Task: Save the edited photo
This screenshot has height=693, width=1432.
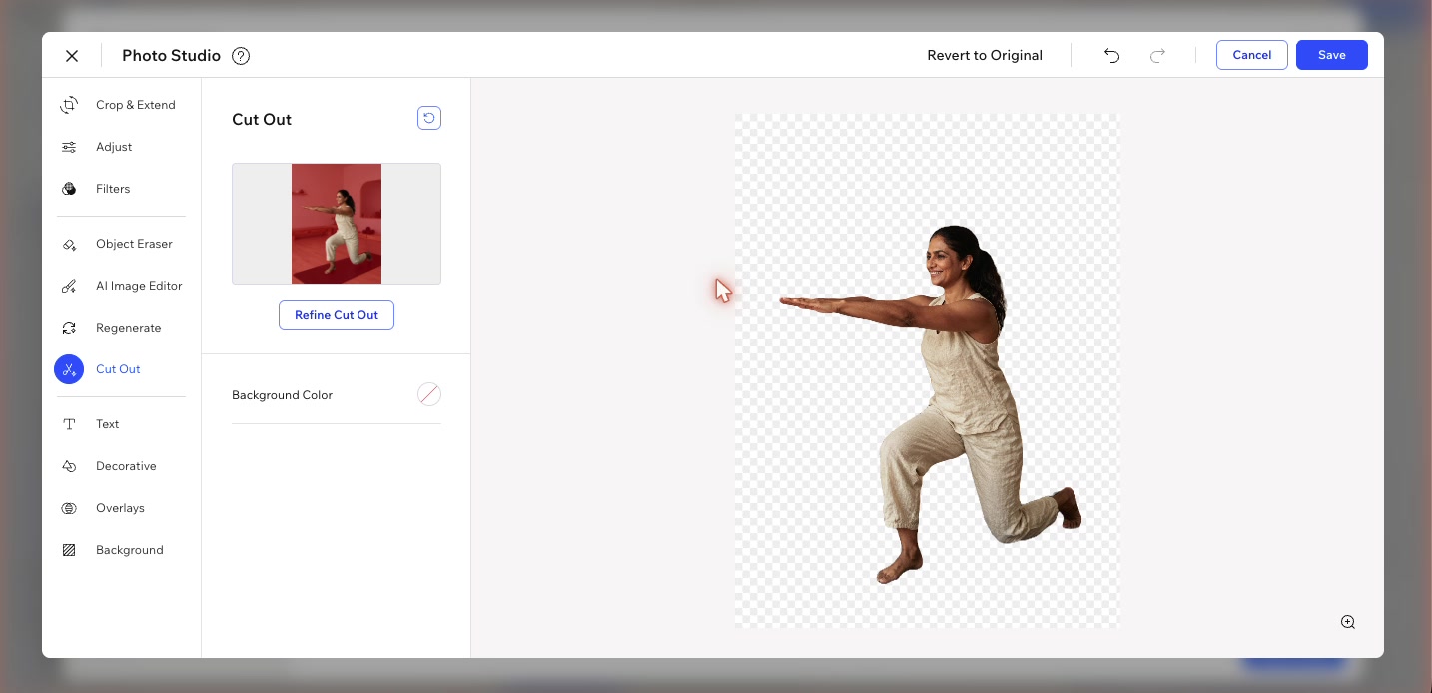Action: pyautogui.click(x=1332, y=55)
